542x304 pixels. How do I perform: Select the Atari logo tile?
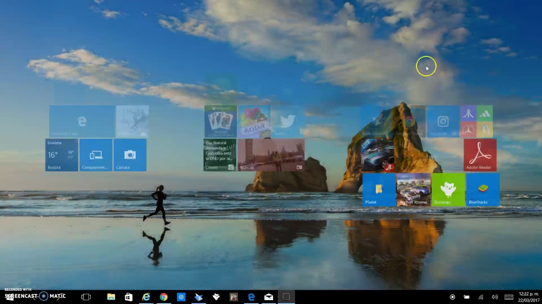coord(468,114)
